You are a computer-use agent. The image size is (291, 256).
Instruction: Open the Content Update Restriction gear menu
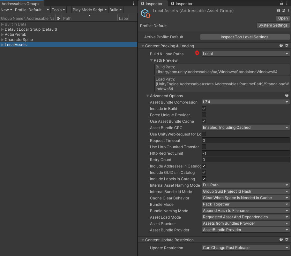tap(287, 239)
